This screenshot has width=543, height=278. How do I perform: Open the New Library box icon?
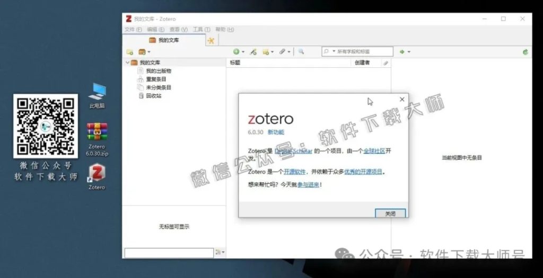coord(142,52)
